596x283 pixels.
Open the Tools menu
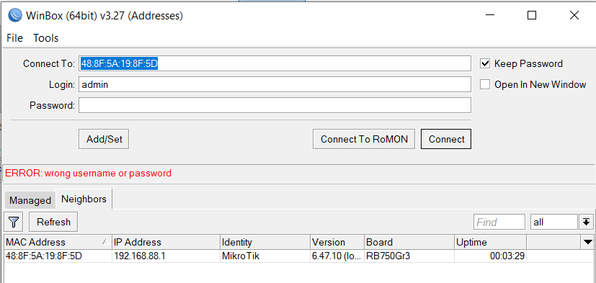coord(45,38)
